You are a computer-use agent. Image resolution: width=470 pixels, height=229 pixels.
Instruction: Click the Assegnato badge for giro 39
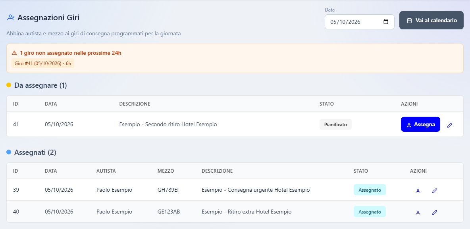pyautogui.click(x=370, y=190)
